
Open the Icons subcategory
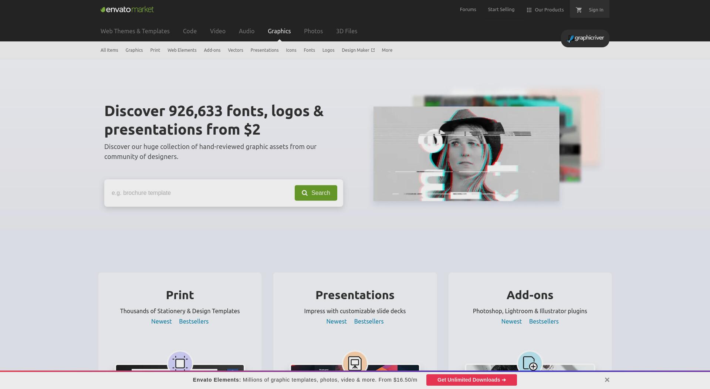291,50
